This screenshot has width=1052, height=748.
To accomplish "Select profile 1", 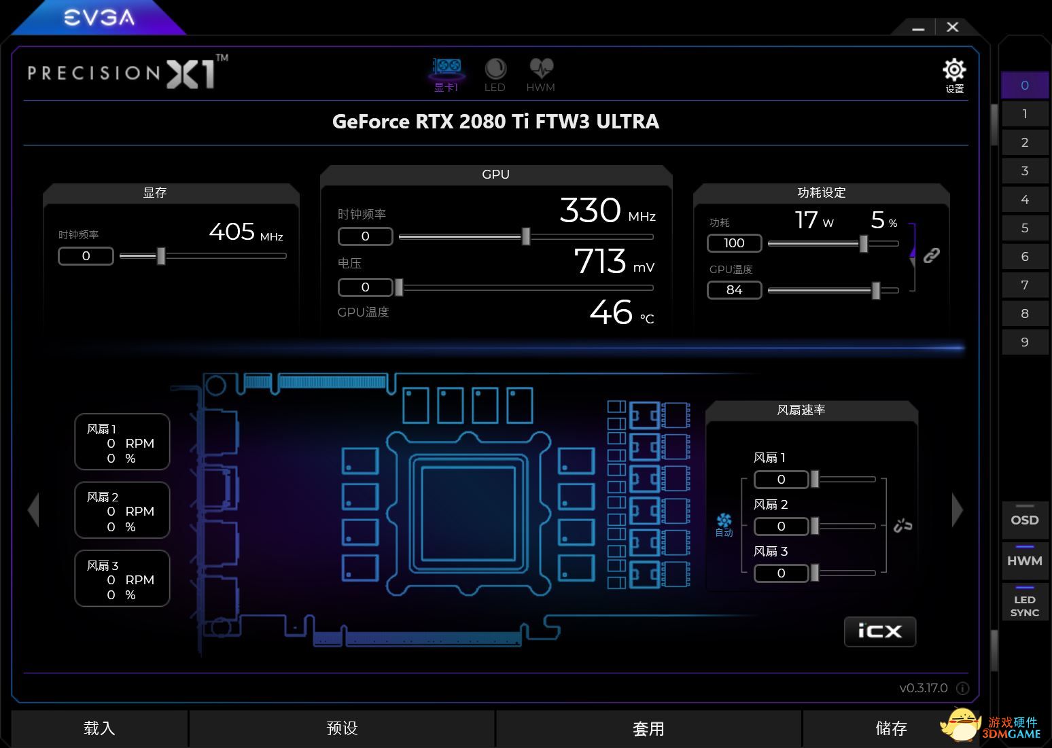I will coord(1024,114).
